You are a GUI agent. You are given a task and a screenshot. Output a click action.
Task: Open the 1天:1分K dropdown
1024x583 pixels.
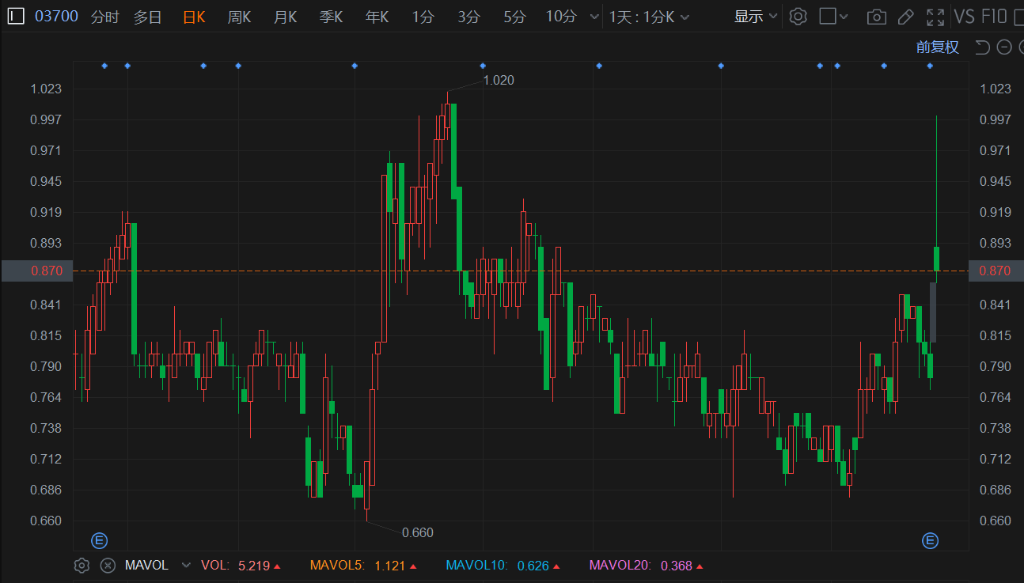(649, 17)
